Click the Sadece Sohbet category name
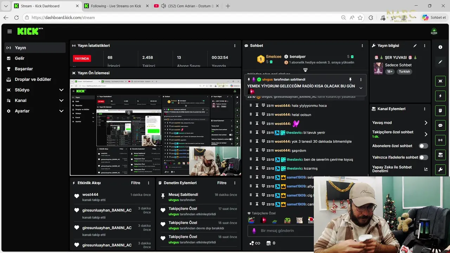450x253 pixels. pos(398,65)
